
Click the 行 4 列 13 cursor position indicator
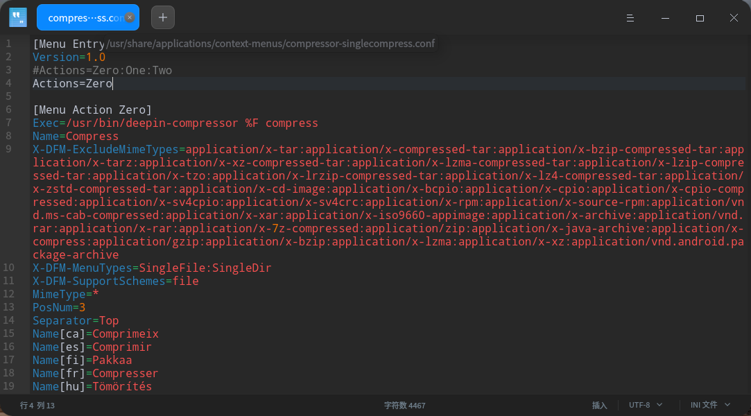pos(37,405)
